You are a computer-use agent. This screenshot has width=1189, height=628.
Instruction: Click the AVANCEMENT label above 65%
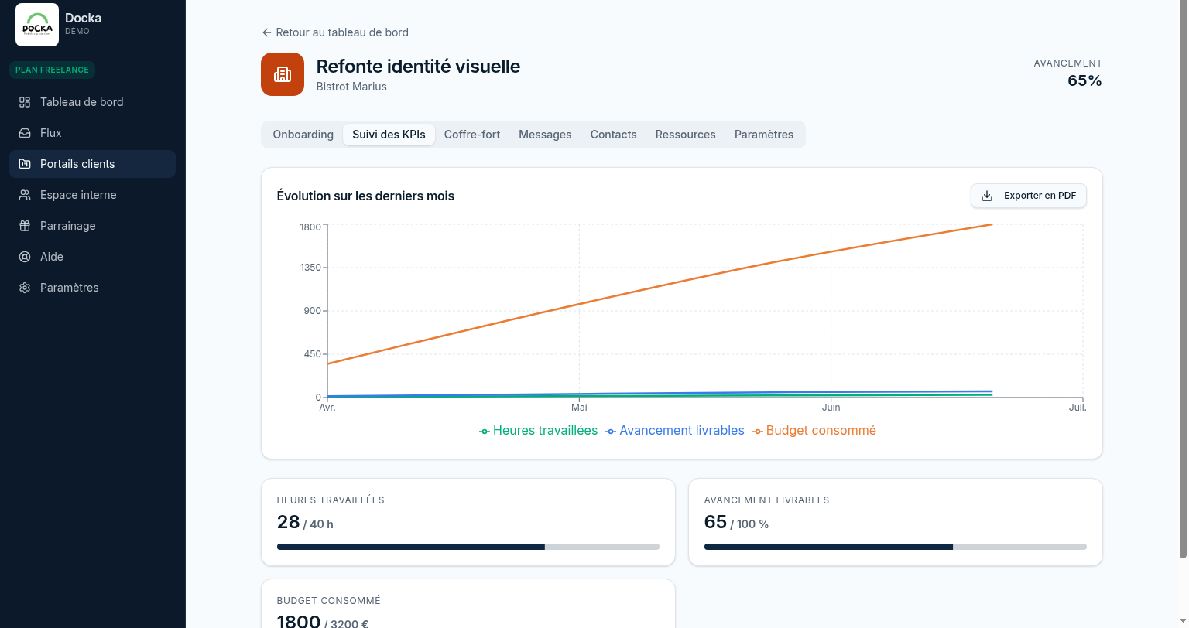click(1067, 63)
